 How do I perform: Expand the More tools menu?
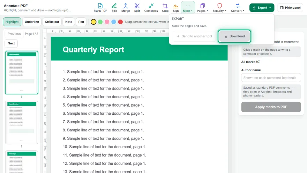click(x=188, y=8)
